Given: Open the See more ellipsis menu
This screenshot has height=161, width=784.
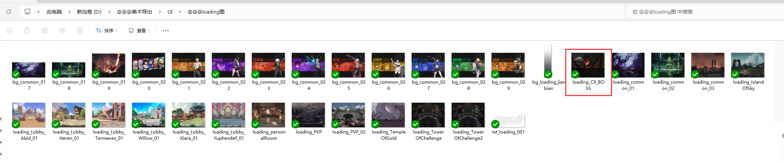Looking at the screenshot, I should click(166, 30).
